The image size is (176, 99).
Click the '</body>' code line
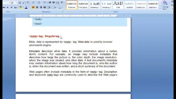tap(38, 19)
